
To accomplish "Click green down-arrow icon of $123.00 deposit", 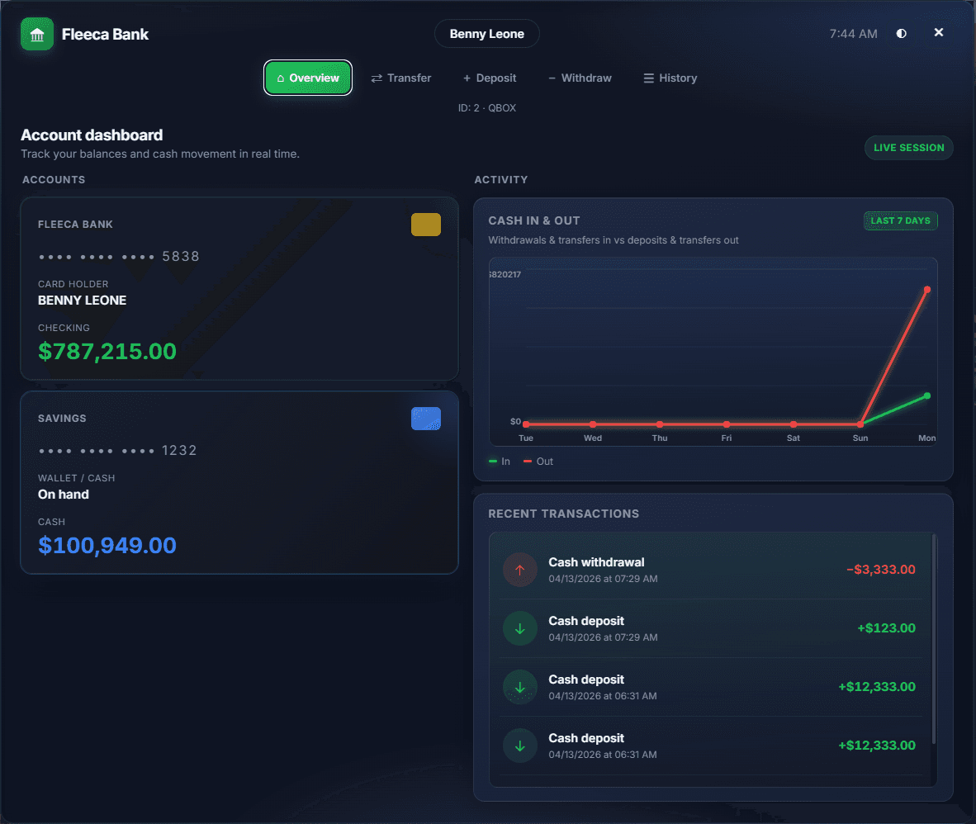I will point(519,628).
